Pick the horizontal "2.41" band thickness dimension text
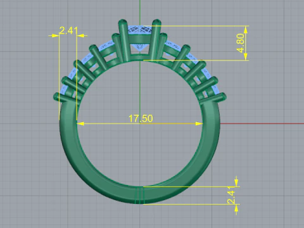The height and width of the screenshot is (228, 304). [x=68, y=30]
